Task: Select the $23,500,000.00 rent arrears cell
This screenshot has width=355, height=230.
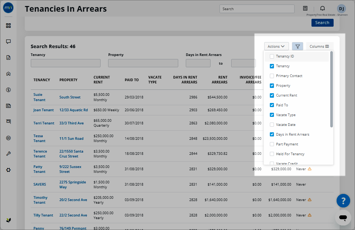Action: coord(215,138)
